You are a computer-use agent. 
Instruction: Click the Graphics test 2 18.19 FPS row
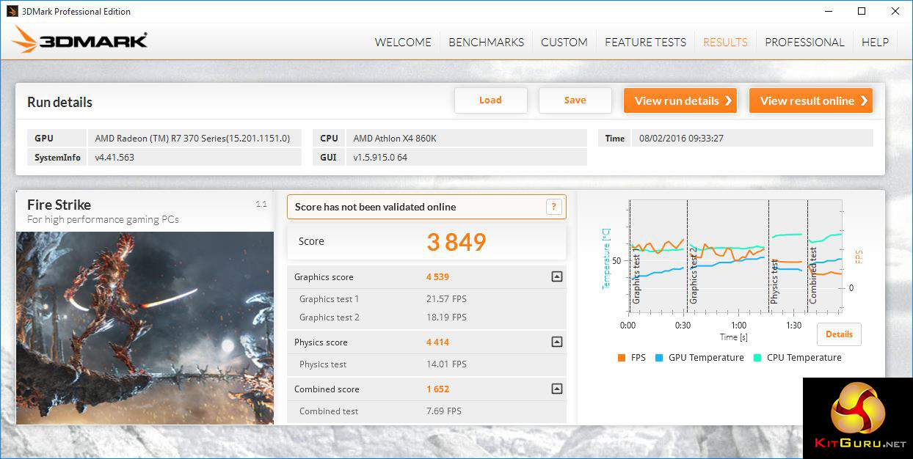pyautogui.click(x=426, y=317)
